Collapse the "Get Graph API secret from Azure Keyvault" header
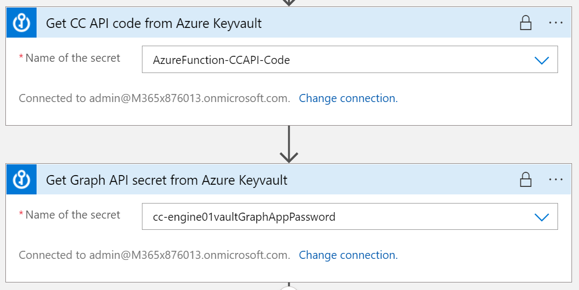This screenshot has height=290, width=579. point(167,180)
